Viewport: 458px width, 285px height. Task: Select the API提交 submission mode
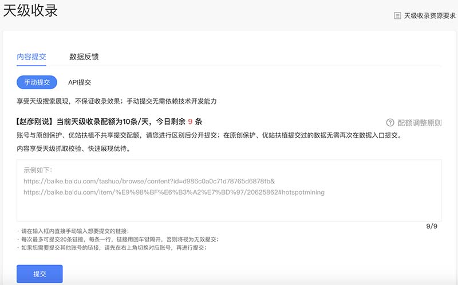tap(80, 82)
